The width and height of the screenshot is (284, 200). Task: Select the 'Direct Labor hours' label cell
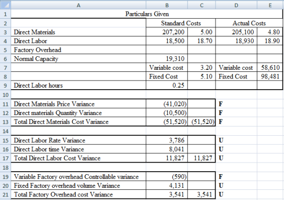[x=79, y=85]
